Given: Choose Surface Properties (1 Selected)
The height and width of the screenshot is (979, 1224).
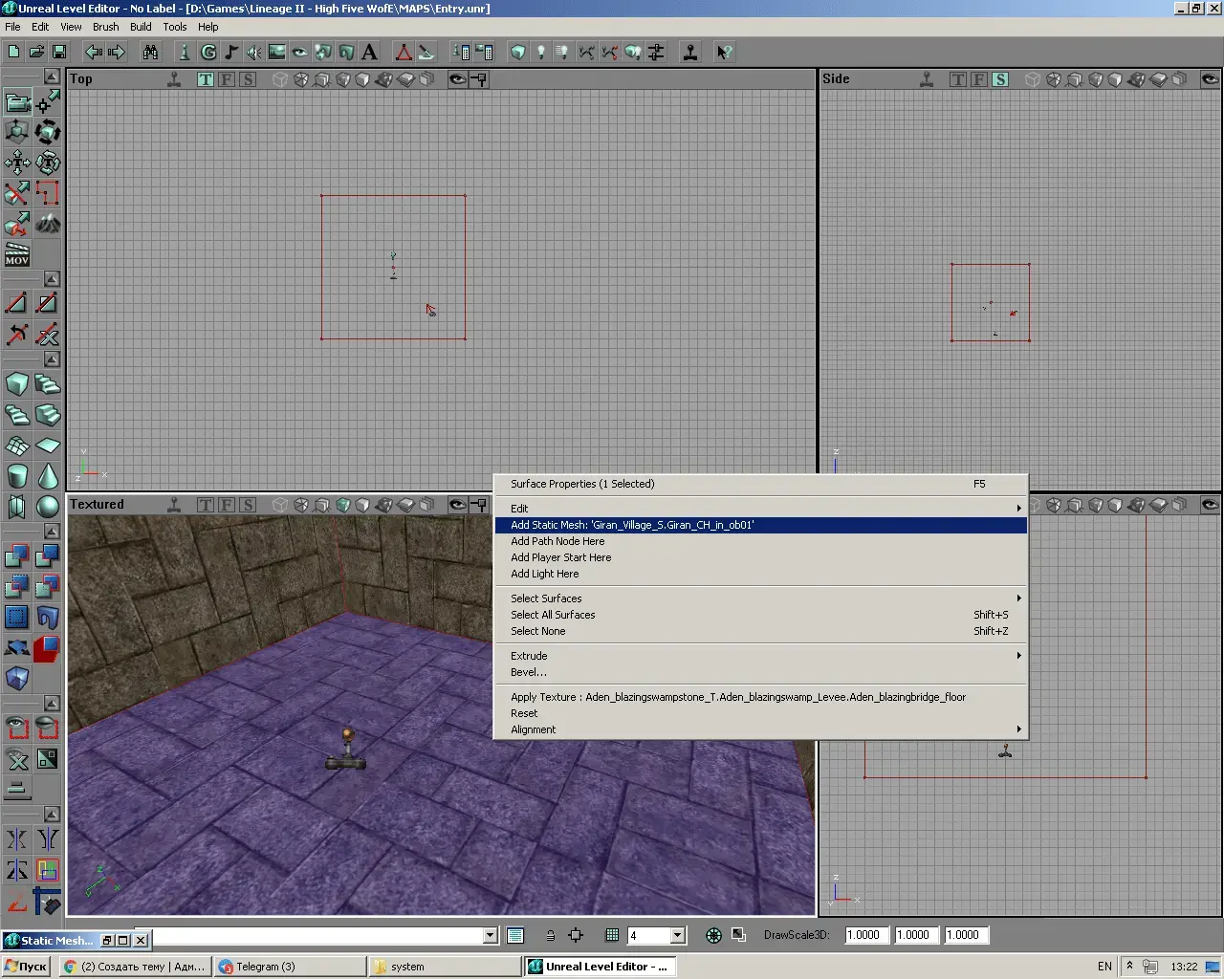Looking at the screenshot, I should (761, 484).
